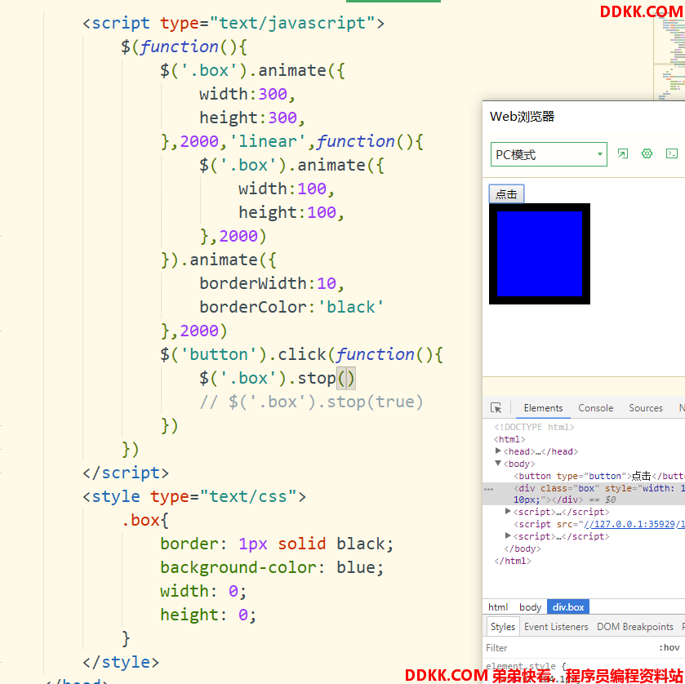Viewport: 685px width, 684px height.
Task: Click the .box{ selector in the style block
Action: coord(145,520)
